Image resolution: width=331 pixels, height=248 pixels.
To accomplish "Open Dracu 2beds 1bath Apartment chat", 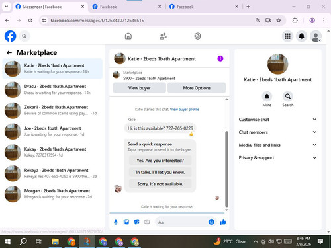I will pyautogui.click(x=52, y=89).
